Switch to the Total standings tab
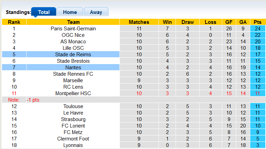The image size is (266, 149). (44, 12)
